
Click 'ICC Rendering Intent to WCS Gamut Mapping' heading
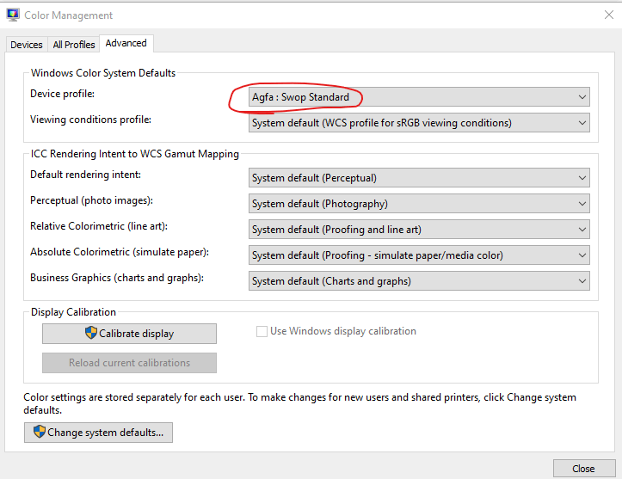coord(135,154)
